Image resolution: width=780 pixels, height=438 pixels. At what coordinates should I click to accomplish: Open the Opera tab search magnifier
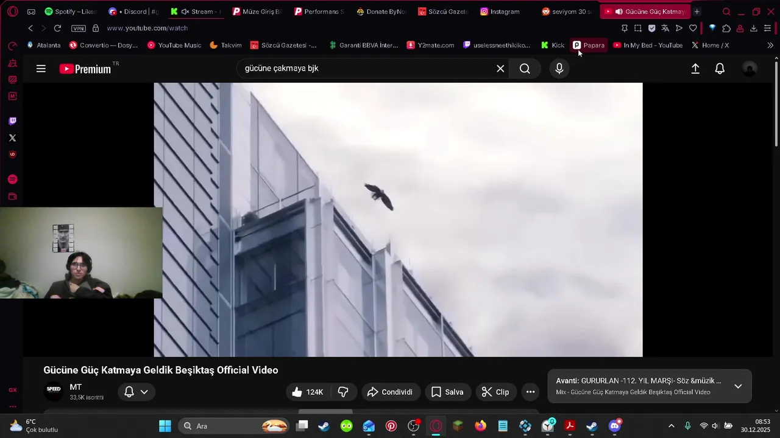726,12
